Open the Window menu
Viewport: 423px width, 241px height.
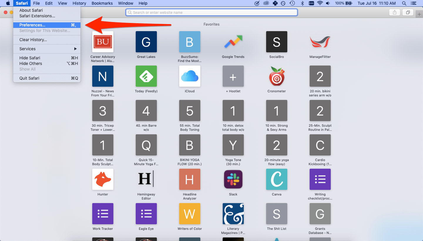[x=125, y=3]
